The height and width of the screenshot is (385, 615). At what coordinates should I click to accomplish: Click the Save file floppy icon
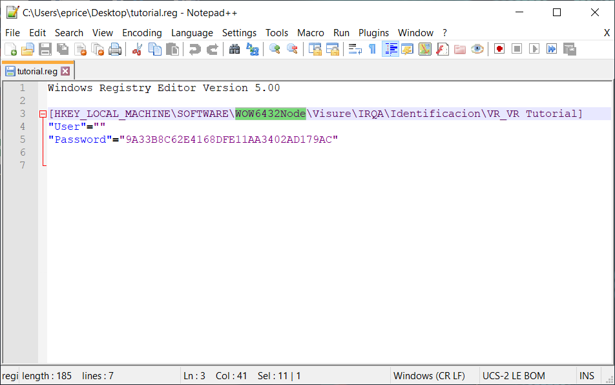[x=45, y=49]
